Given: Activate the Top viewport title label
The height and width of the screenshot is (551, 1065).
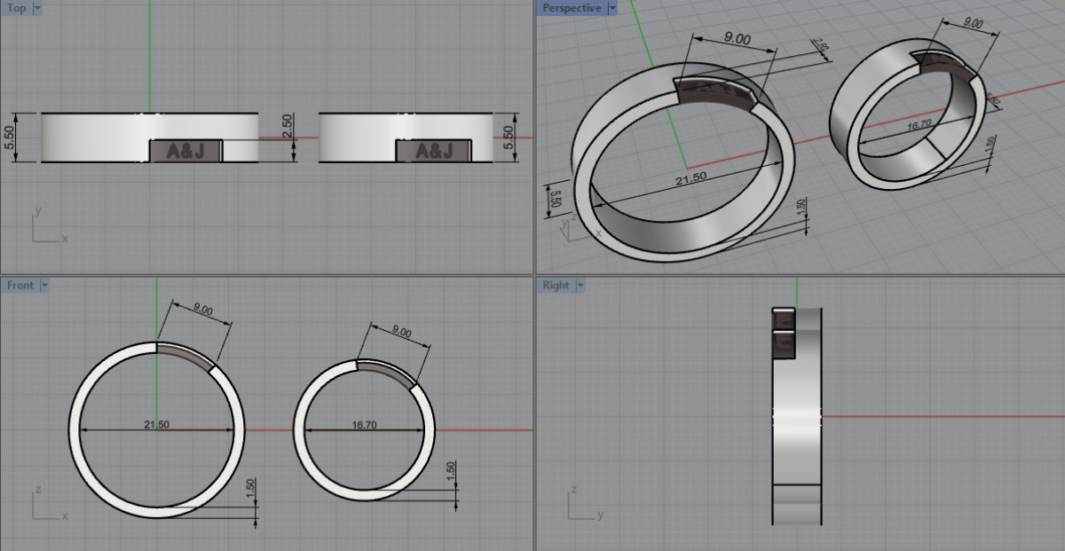Looking at the screenshot, I should point(16,8).
